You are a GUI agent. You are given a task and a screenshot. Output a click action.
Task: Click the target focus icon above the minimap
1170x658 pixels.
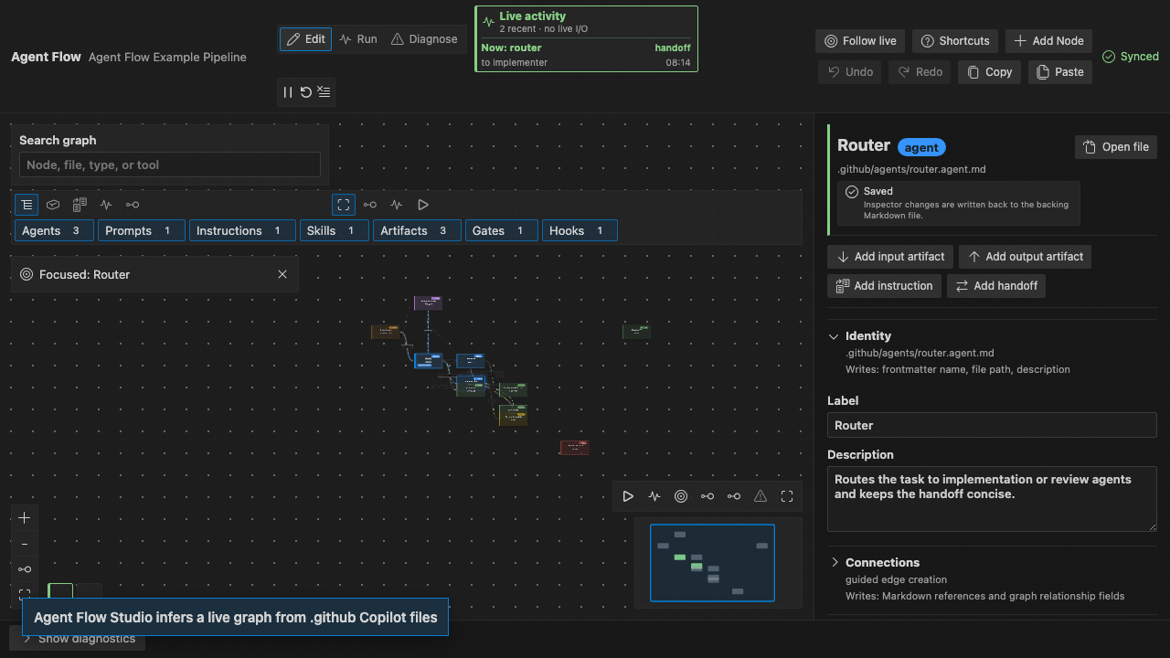click(x=681, y=496)
